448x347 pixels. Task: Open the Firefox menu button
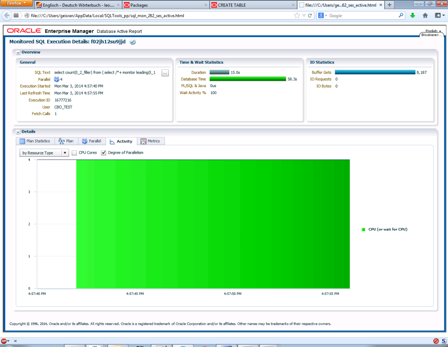(x=16, y=3)
